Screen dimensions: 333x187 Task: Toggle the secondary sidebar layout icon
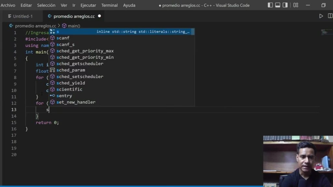[x=285, y=5]
